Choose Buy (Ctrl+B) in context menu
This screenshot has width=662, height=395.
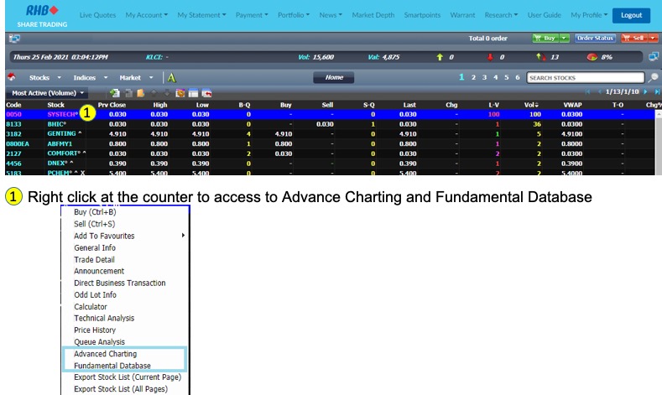pos(95,212)
